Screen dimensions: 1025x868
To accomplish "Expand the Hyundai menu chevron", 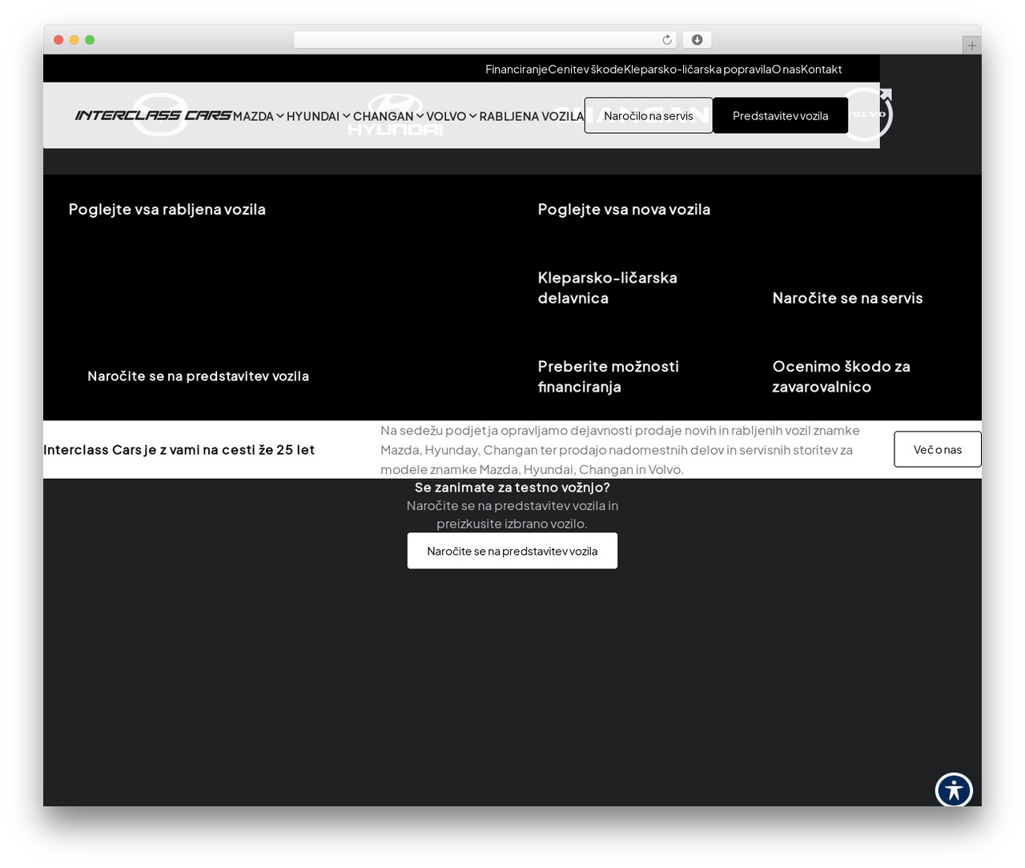I will (x=346, y=116).
